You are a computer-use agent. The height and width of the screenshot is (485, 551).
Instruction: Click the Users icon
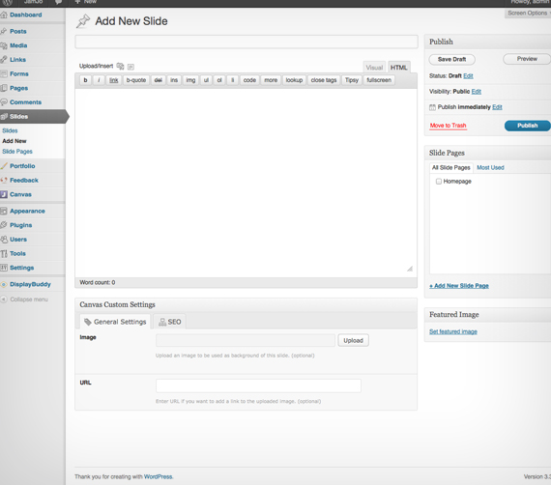(x=4, y=240)
